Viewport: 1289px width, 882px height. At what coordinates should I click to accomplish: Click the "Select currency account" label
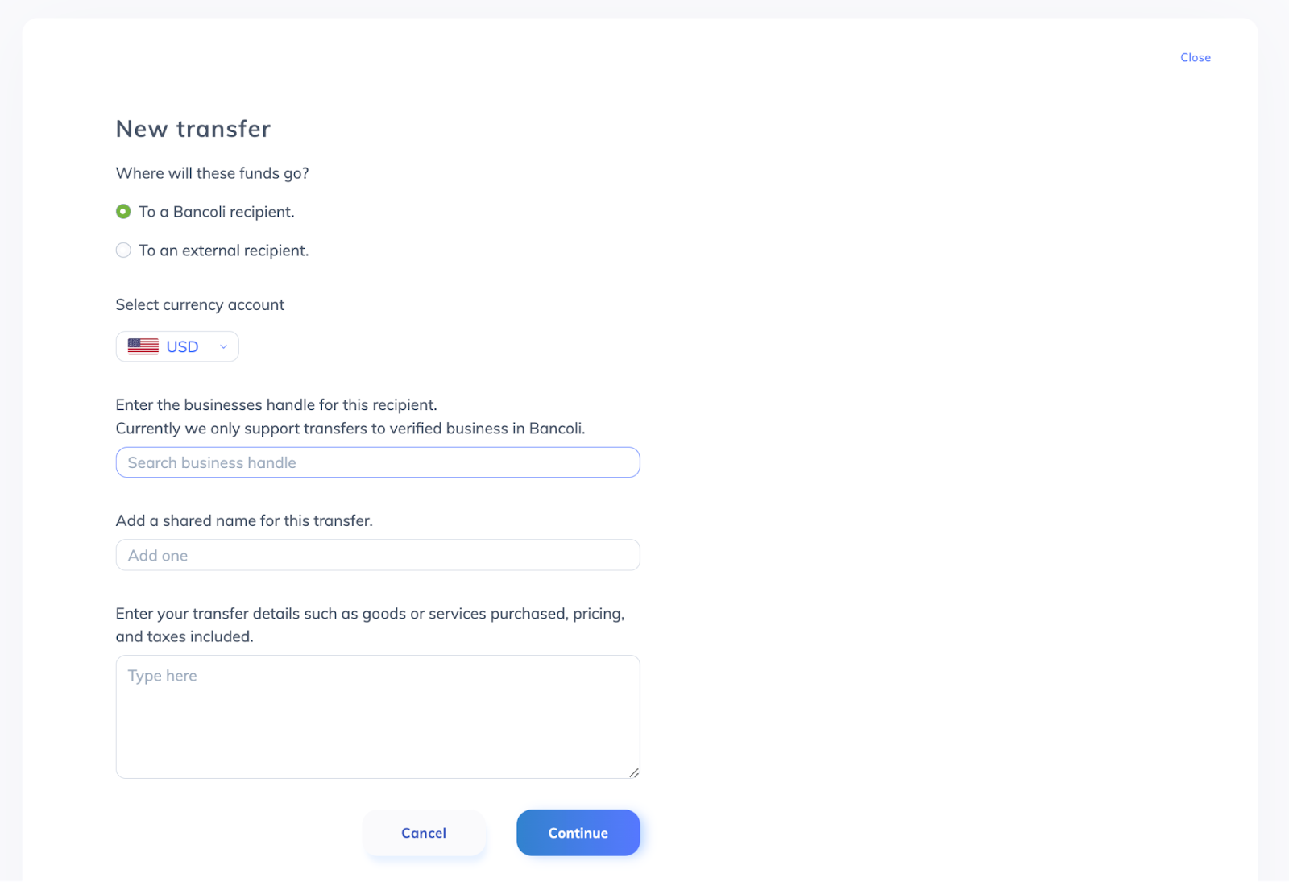point(200,304)
